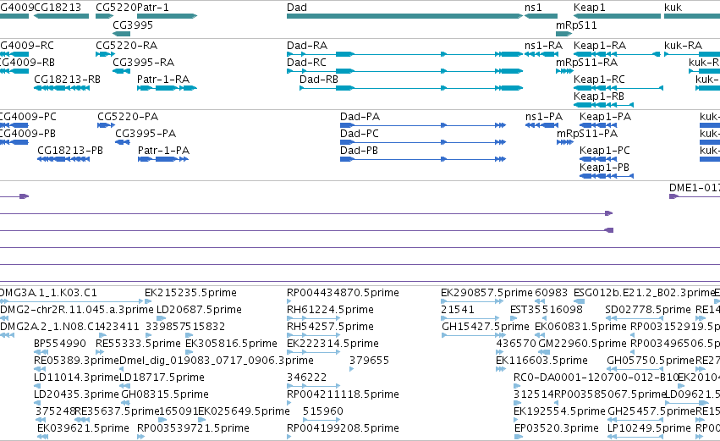Viewport: 720px width, 441px height.
Task: Select the Dad-RC transcript label
Action: pos(306,63)
